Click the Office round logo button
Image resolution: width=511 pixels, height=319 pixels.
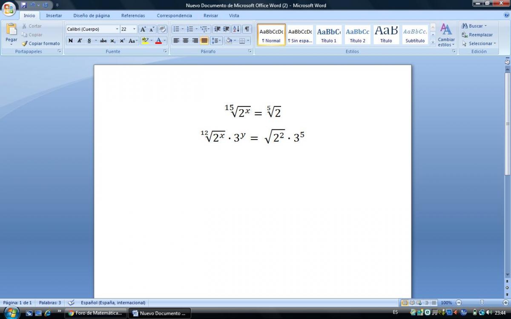click(x=9, y=9)
